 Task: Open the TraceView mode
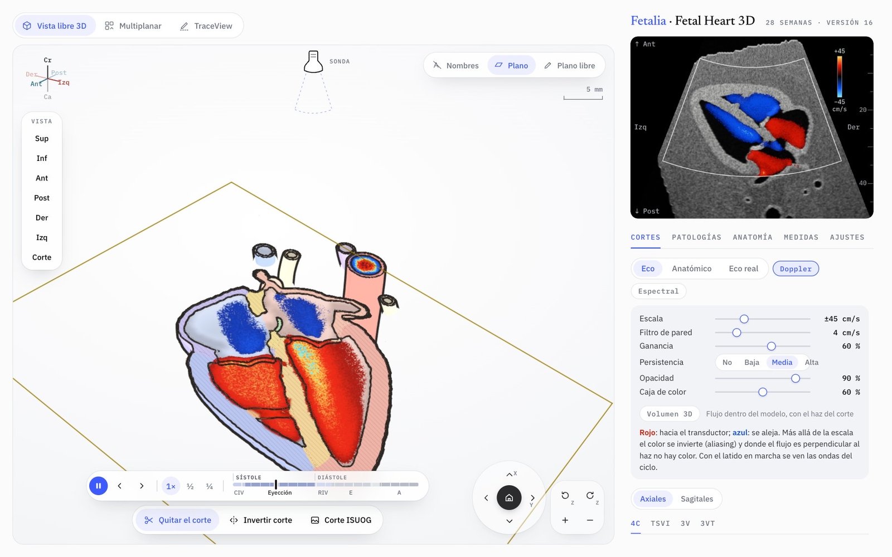tap(206, 26)
